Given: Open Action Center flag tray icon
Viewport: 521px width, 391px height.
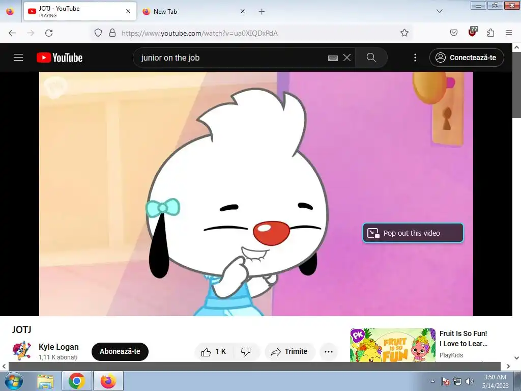Looking at the screenshot, I should [445, 381].
